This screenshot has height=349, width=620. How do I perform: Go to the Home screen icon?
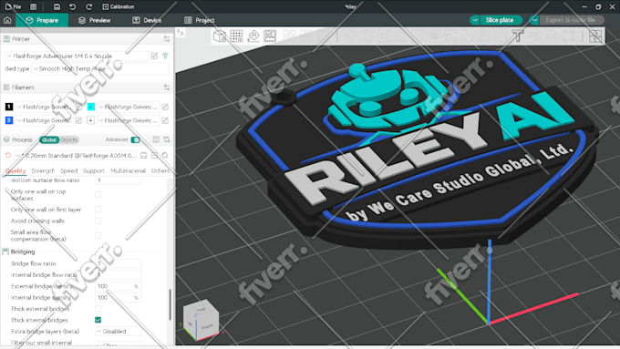click(x=7, y=20)
